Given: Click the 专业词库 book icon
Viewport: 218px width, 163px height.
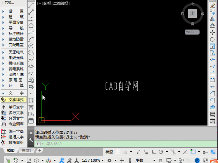Looking at the screenshot, I should [3, 124].
